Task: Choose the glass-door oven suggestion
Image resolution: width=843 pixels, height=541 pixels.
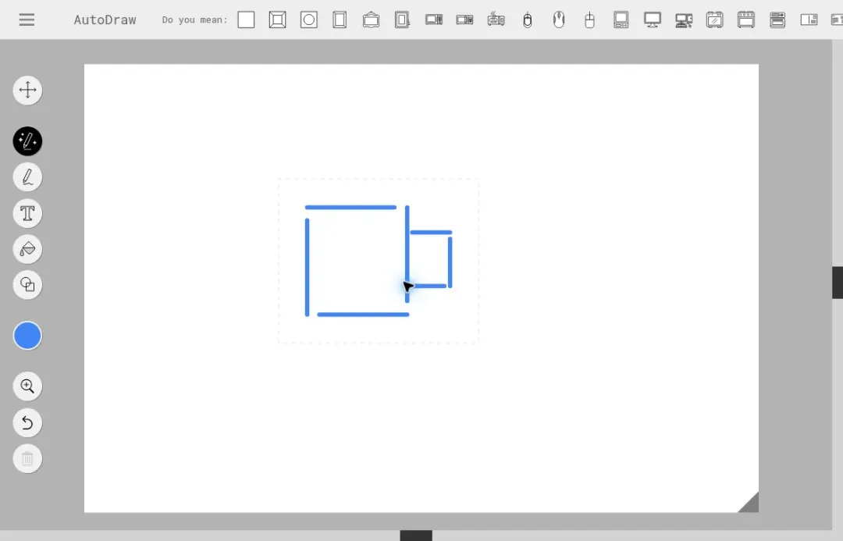Action: click(x=714, y=20)
